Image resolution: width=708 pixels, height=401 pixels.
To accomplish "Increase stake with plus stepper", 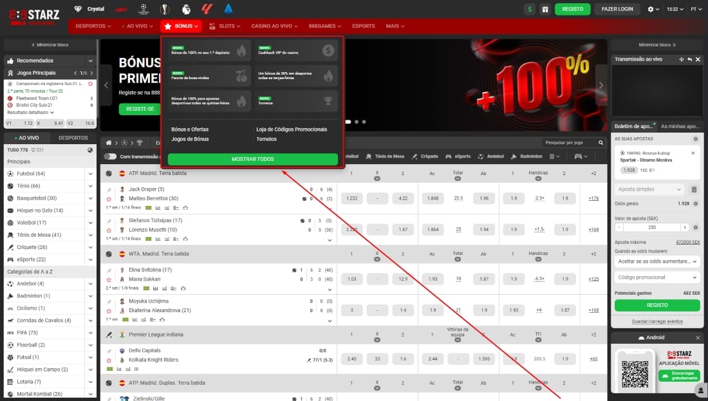I will [x=685, y=227].
